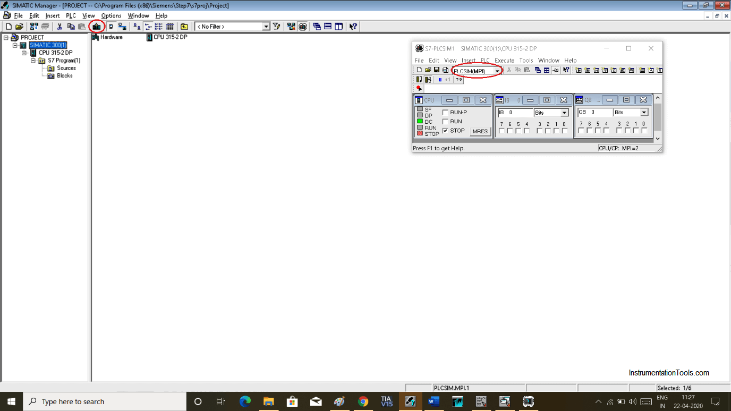Toggle bit 4 checkbox of QB 0

606,131
